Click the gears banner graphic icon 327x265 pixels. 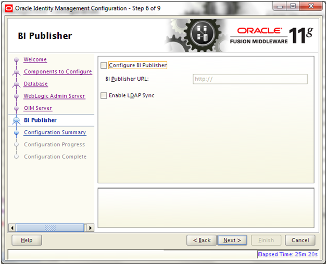coord(198,35)
